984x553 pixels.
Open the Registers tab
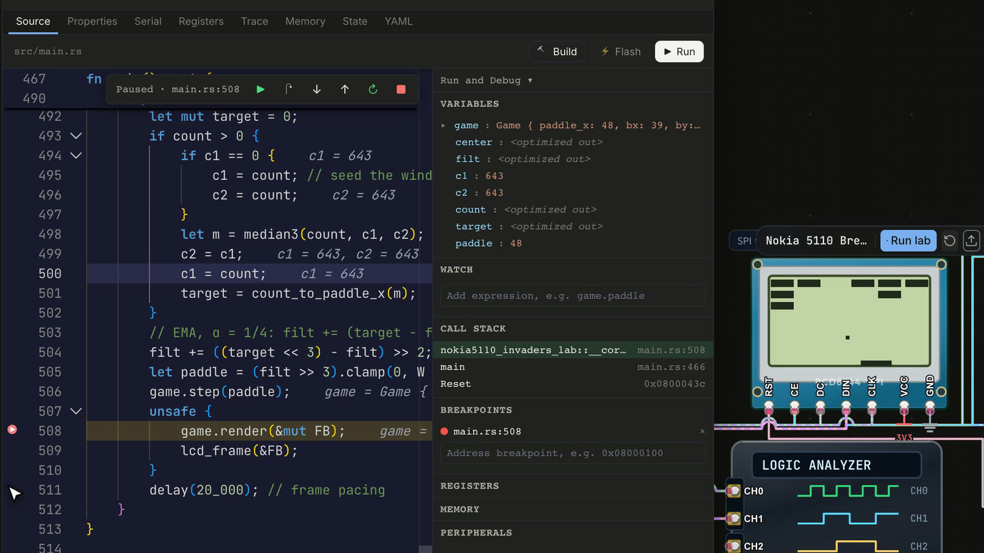pyautogui.click(x=201, y=22)
